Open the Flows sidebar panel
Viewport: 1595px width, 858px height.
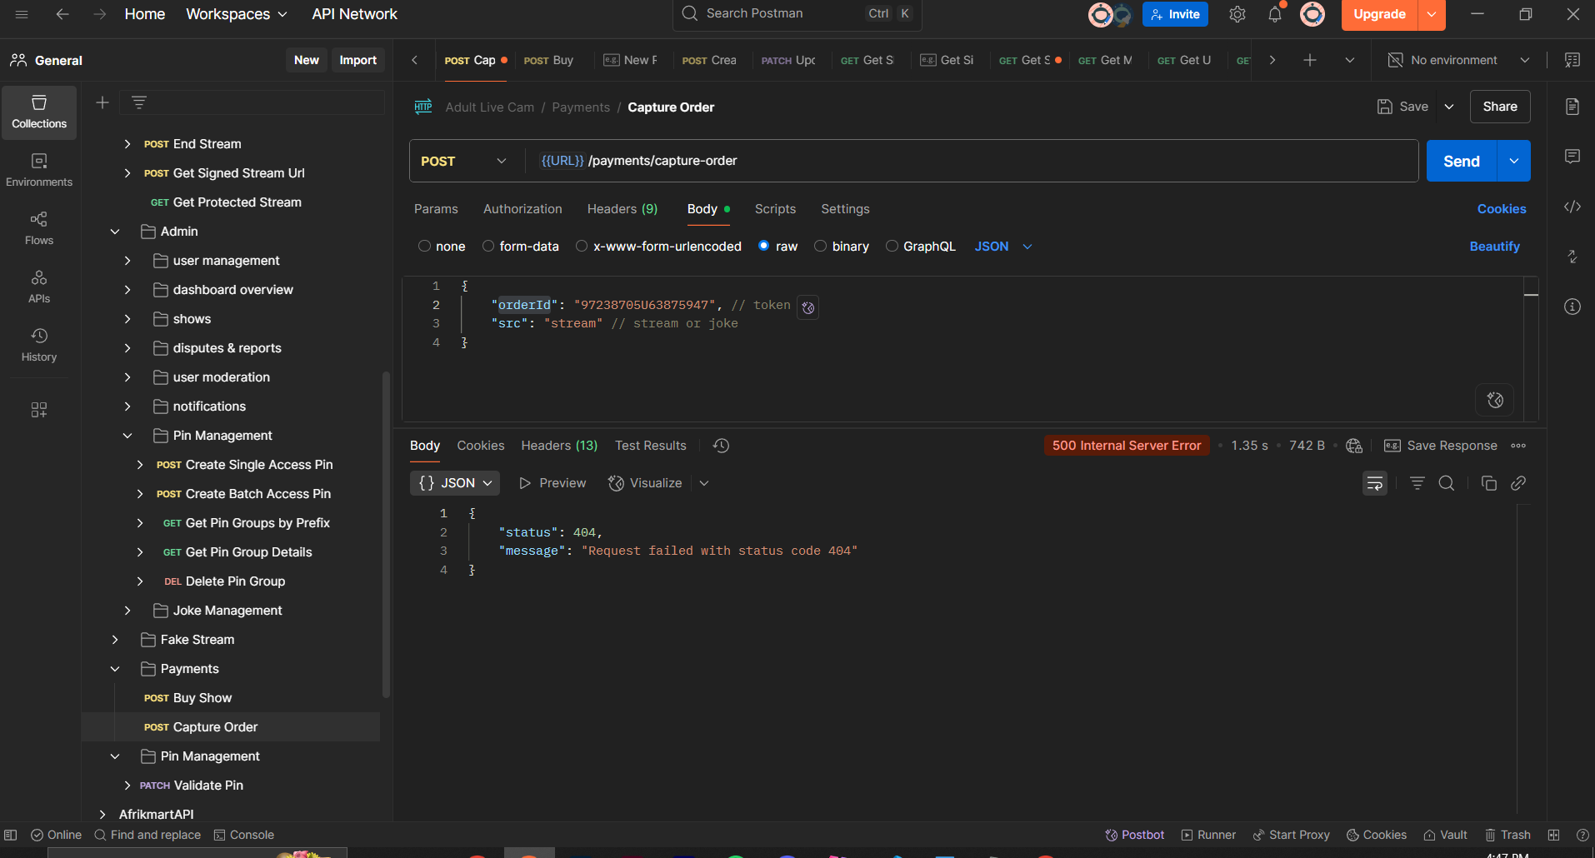pos(39,229)
